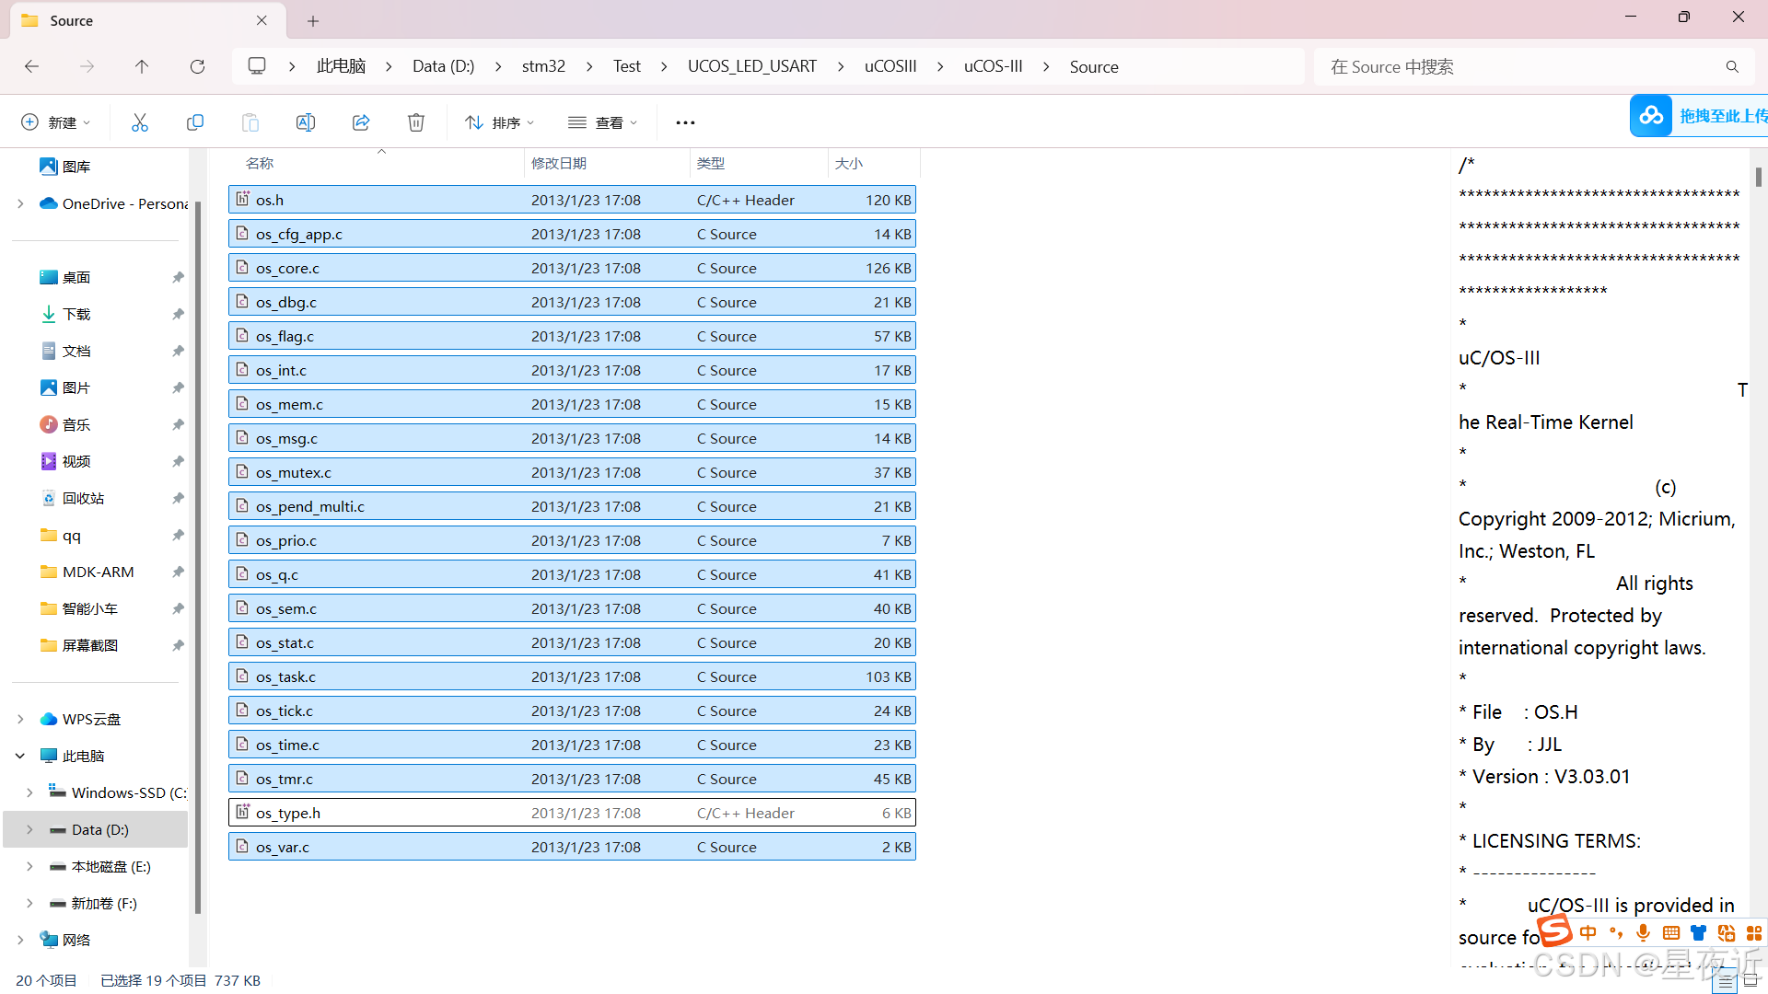
Task: Click the Delete trash can icon
Action: (x=416, y=122)
